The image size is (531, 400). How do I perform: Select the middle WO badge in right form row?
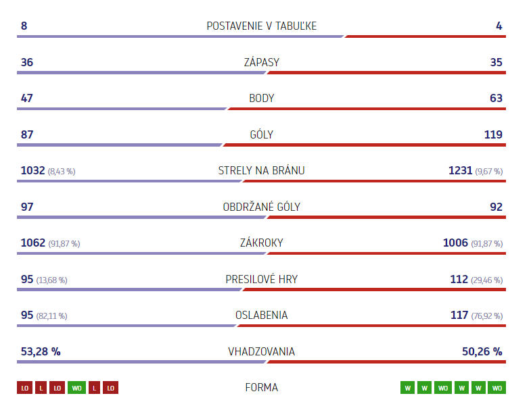pos(443,387)
